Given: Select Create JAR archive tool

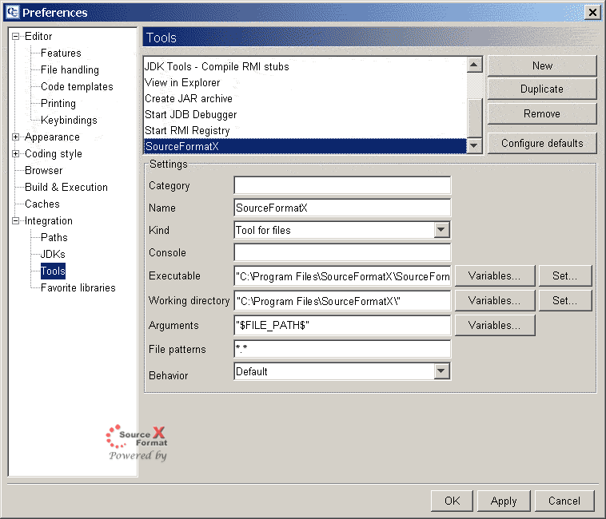Looking at the screenshot, I should click(305, 98).
